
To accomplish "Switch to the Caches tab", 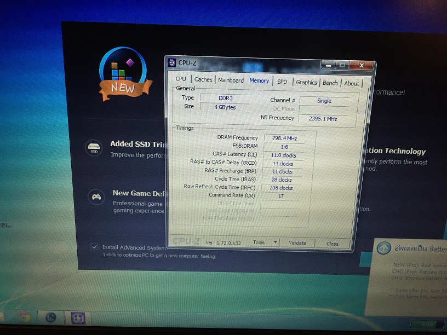I will tap(203, 79).
